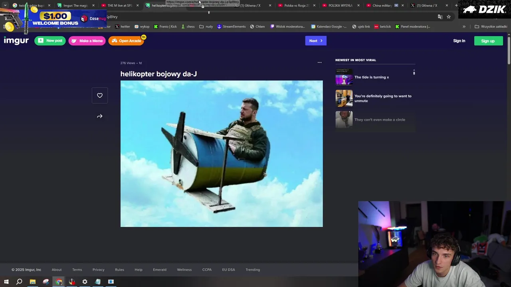Open the wykop bookmark
Viewport: 511px width, 287px height.
142,27
